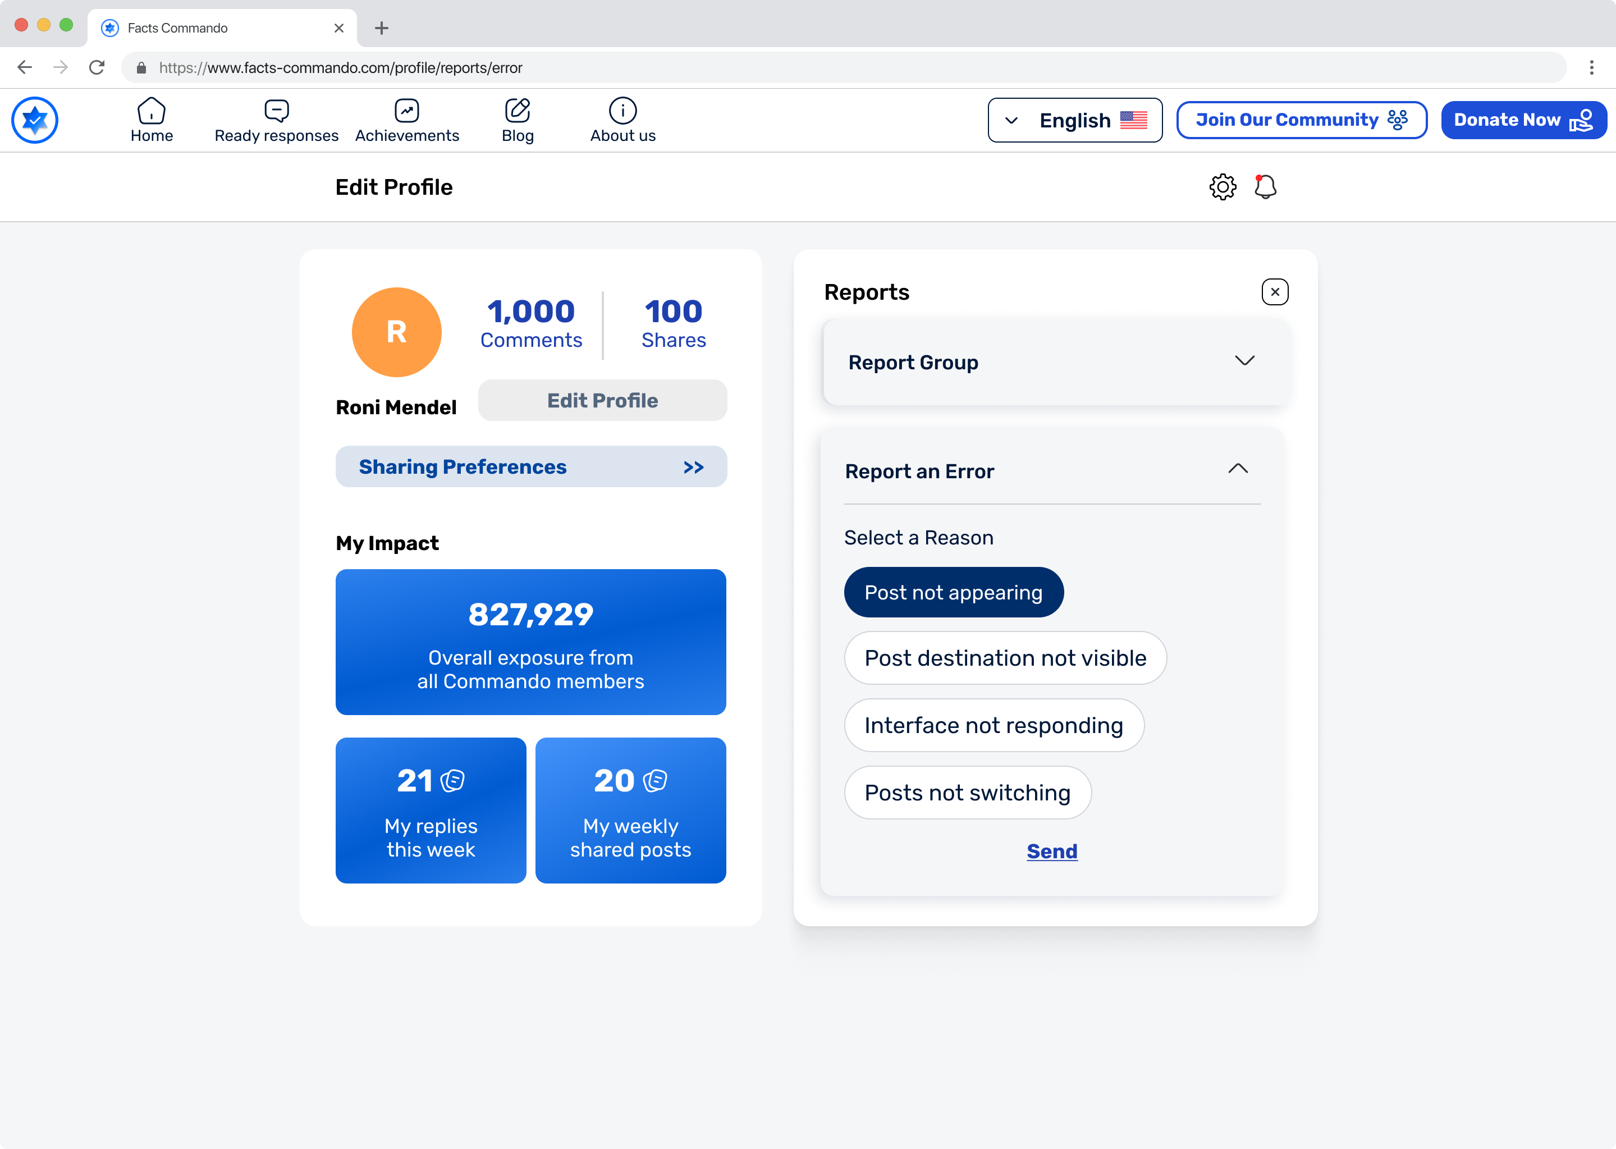The width and height of the screenshot is (1616, 1149).
Task: Click the Join Our Community button
Action: pos(1302,120)
